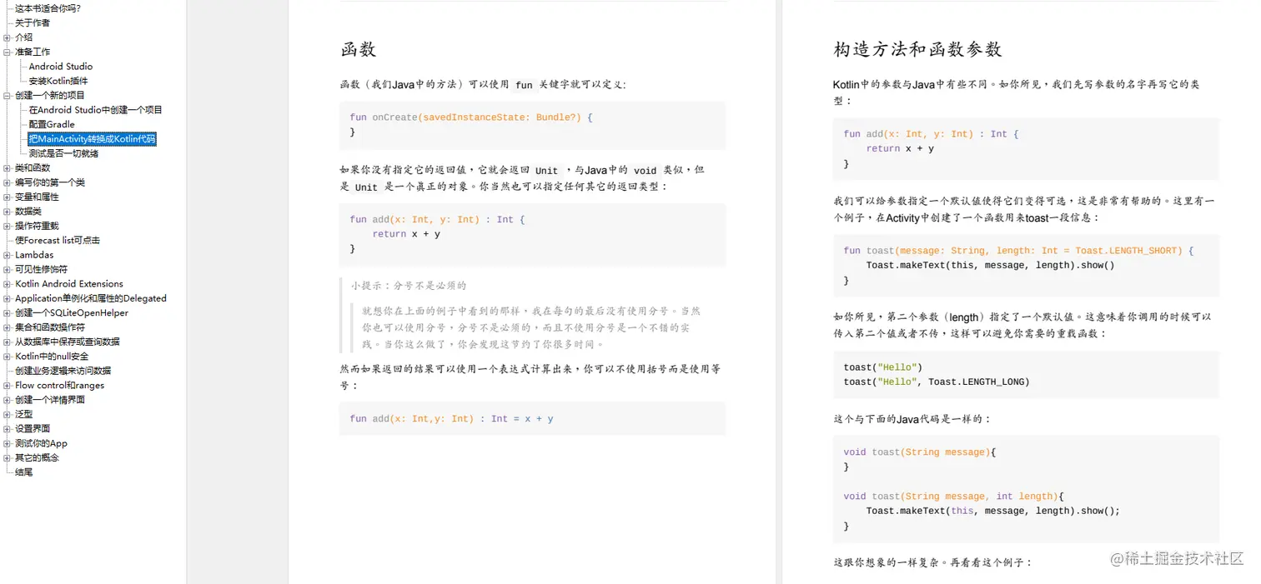Open the 这本书适合你吗? bookmark
The height and width of the screenshot is (584, 1261).
(48, 8)
